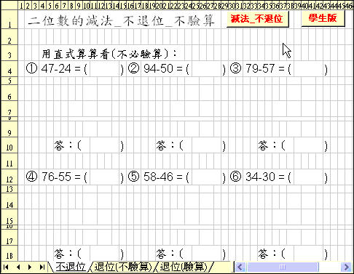354x274 pixels.
Task: Switch to 退位(驗算) sheet tab
Action: coord(184,267)
